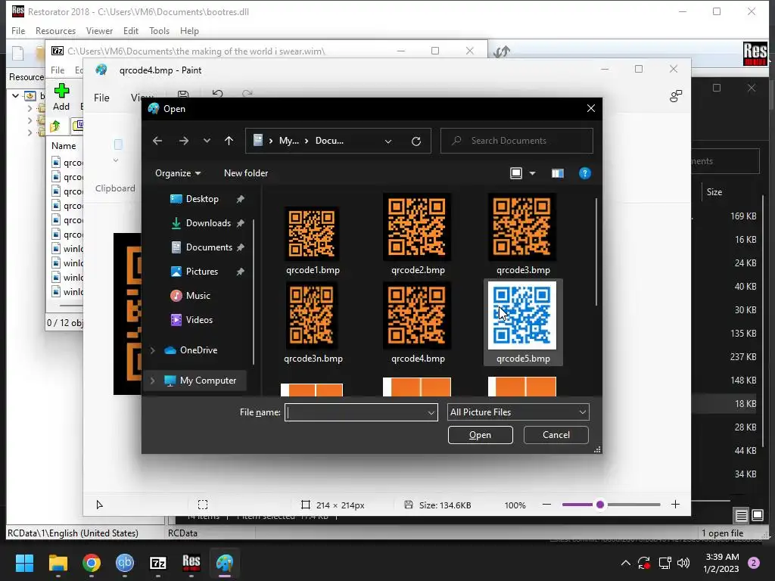This screenshot has height=581, width=775.
Task: Open Restorator Viewer menu
Action: [x=99, y=31]
